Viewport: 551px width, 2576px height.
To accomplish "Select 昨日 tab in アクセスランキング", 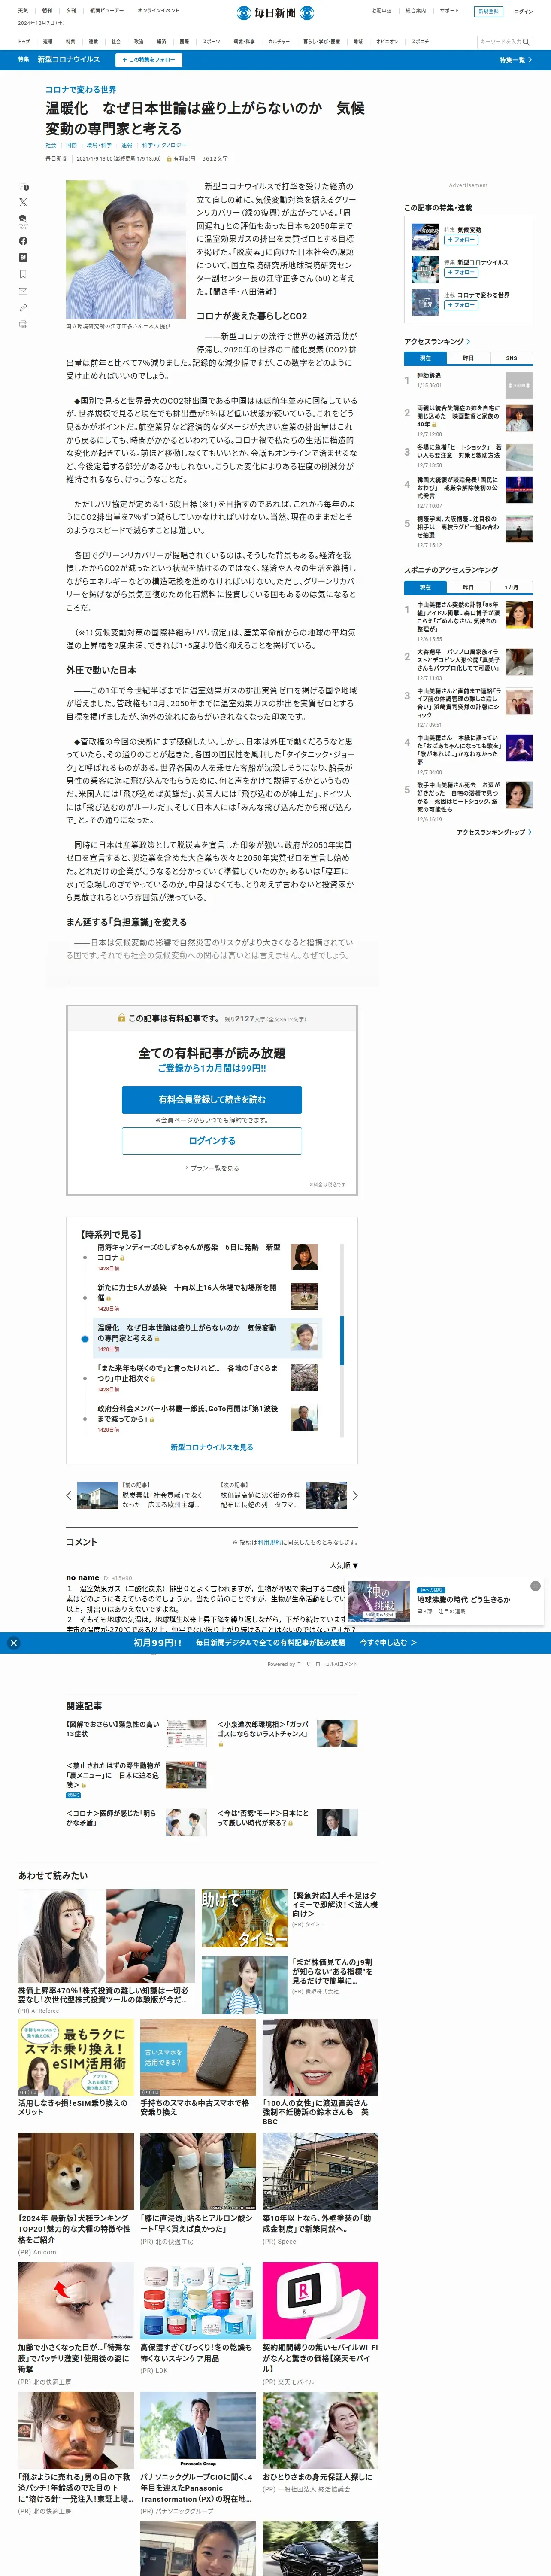I will pyautogui.click(x=468, y=358).
